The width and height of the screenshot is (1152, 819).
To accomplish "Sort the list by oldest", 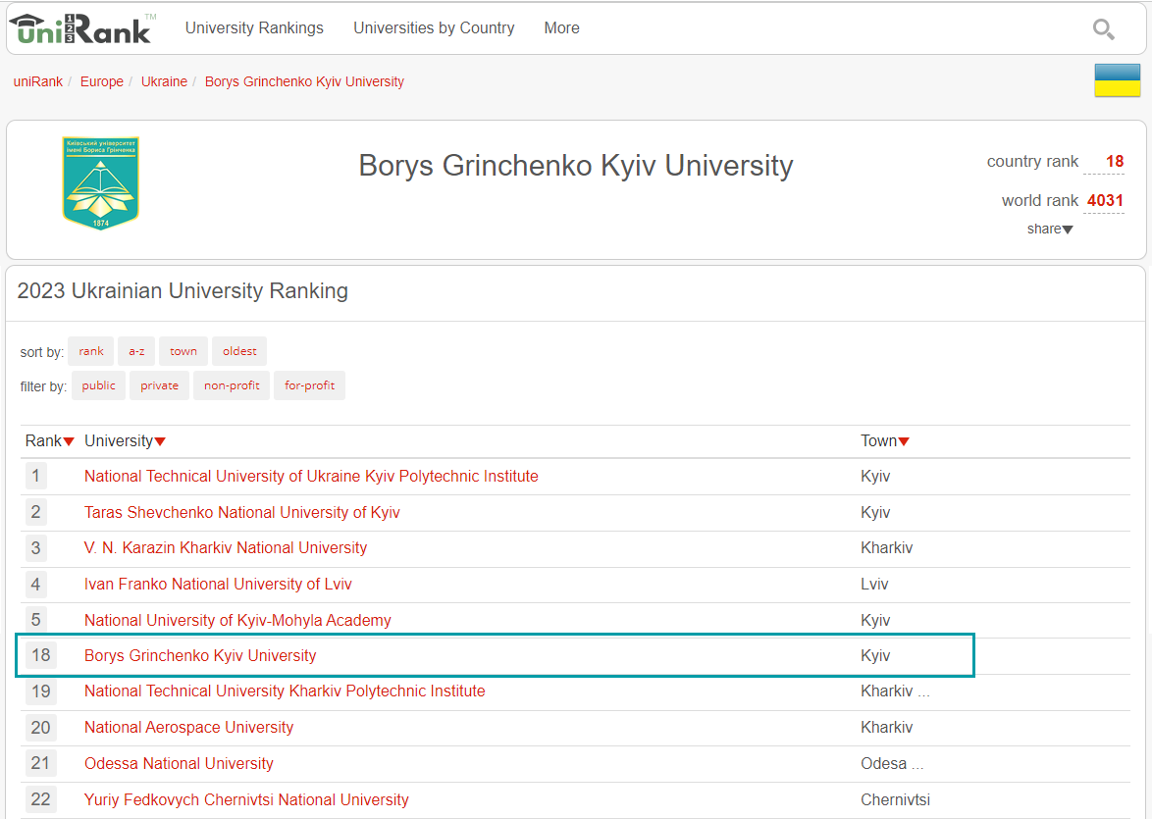I will pyautogui.click(x=239, y=351).
